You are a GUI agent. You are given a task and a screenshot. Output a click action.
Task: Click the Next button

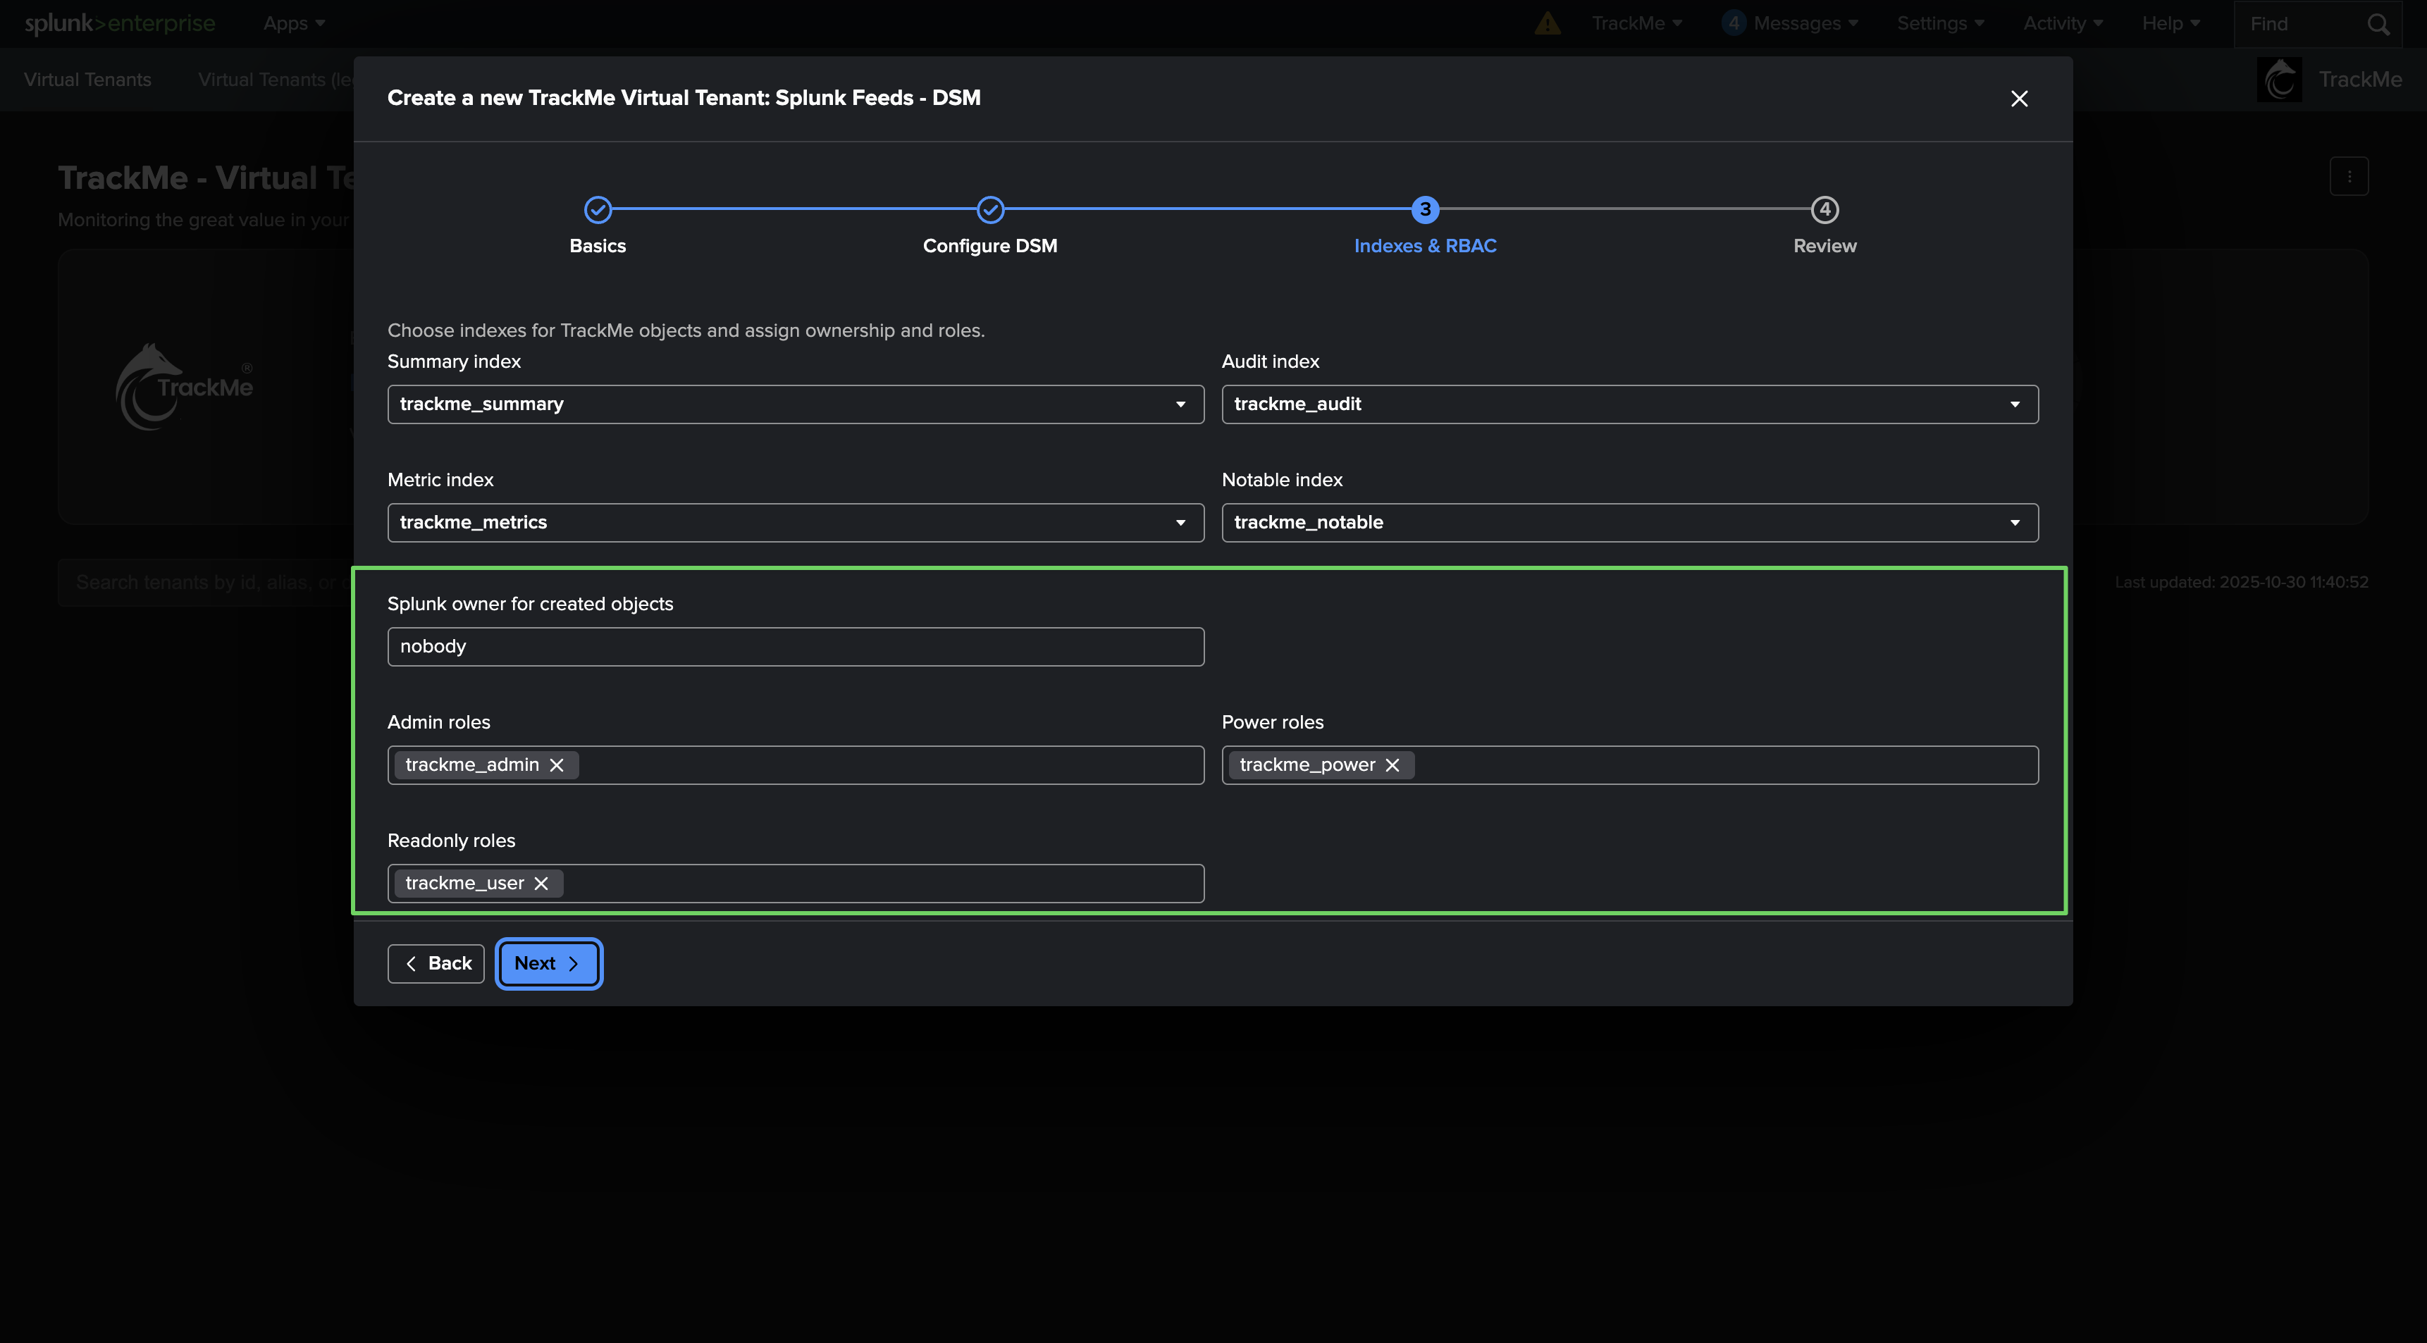coord(548,963)
